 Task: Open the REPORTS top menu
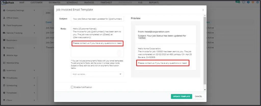154,3
